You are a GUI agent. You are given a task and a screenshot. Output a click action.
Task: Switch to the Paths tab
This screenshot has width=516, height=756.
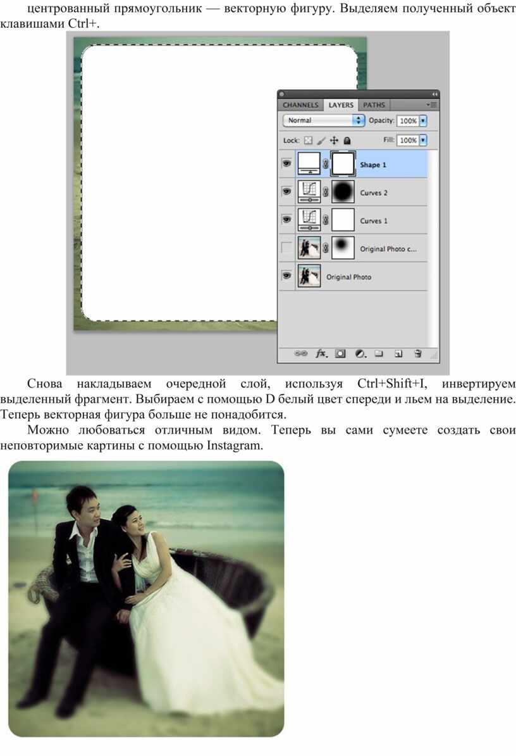pyautogui.click(x=374, y=104)
